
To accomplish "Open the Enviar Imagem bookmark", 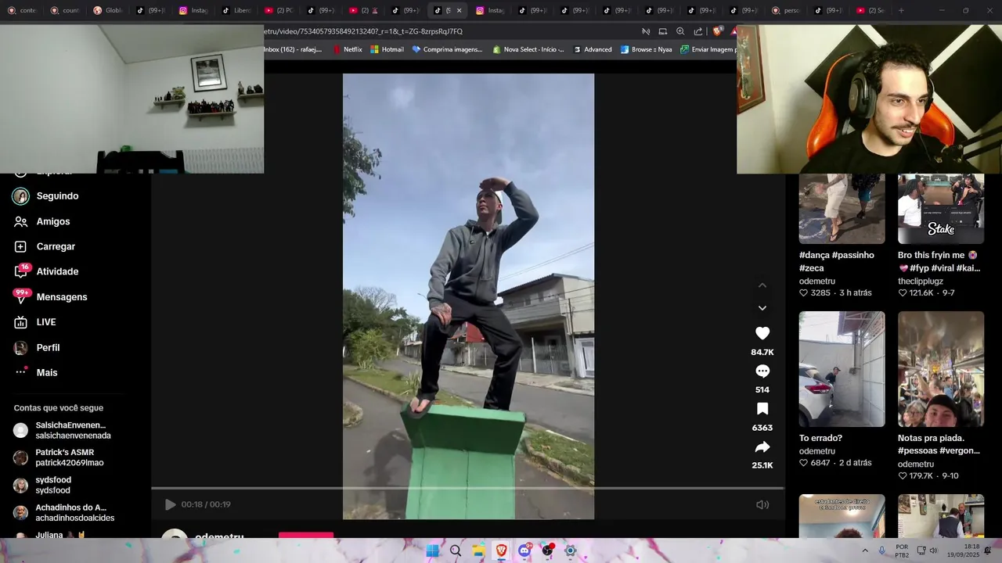I will (708, 49).
